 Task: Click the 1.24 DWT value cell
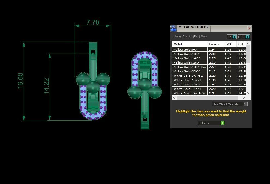pyautogui.click(x=230, y=49)
